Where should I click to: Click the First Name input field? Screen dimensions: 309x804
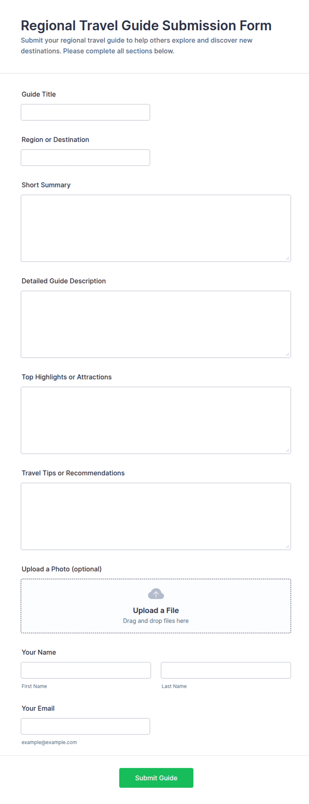click(x=86, y=670)
